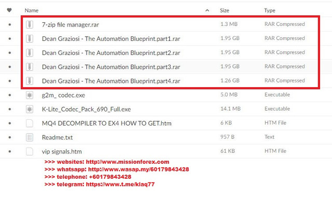The image size is (332, 213).
Task: Click RAR Compressed type for 7-zip file manager
Action: tap(285, 24)
